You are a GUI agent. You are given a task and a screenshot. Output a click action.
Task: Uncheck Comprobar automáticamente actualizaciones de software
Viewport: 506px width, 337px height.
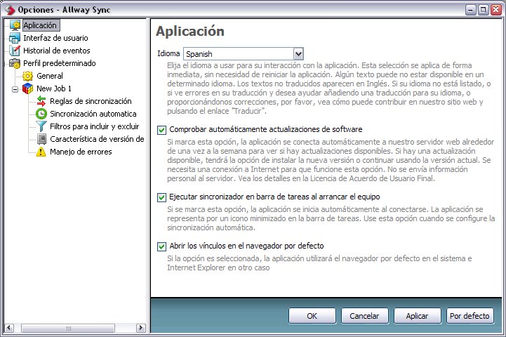point(162,130)
